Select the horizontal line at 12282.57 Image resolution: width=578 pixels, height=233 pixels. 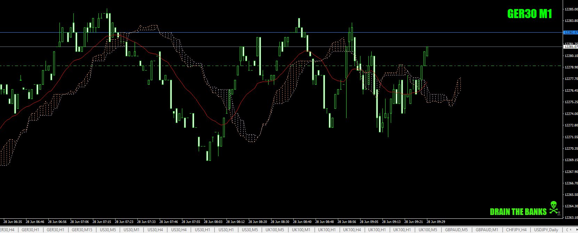tap(281, 33)
